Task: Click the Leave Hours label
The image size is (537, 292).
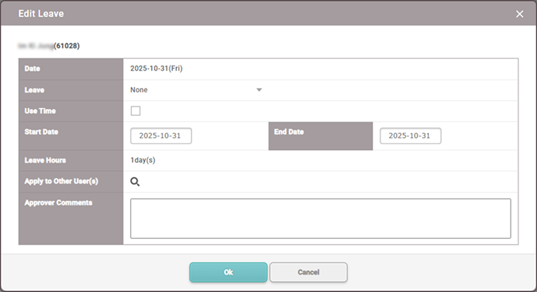Action: tap(45, 160)
